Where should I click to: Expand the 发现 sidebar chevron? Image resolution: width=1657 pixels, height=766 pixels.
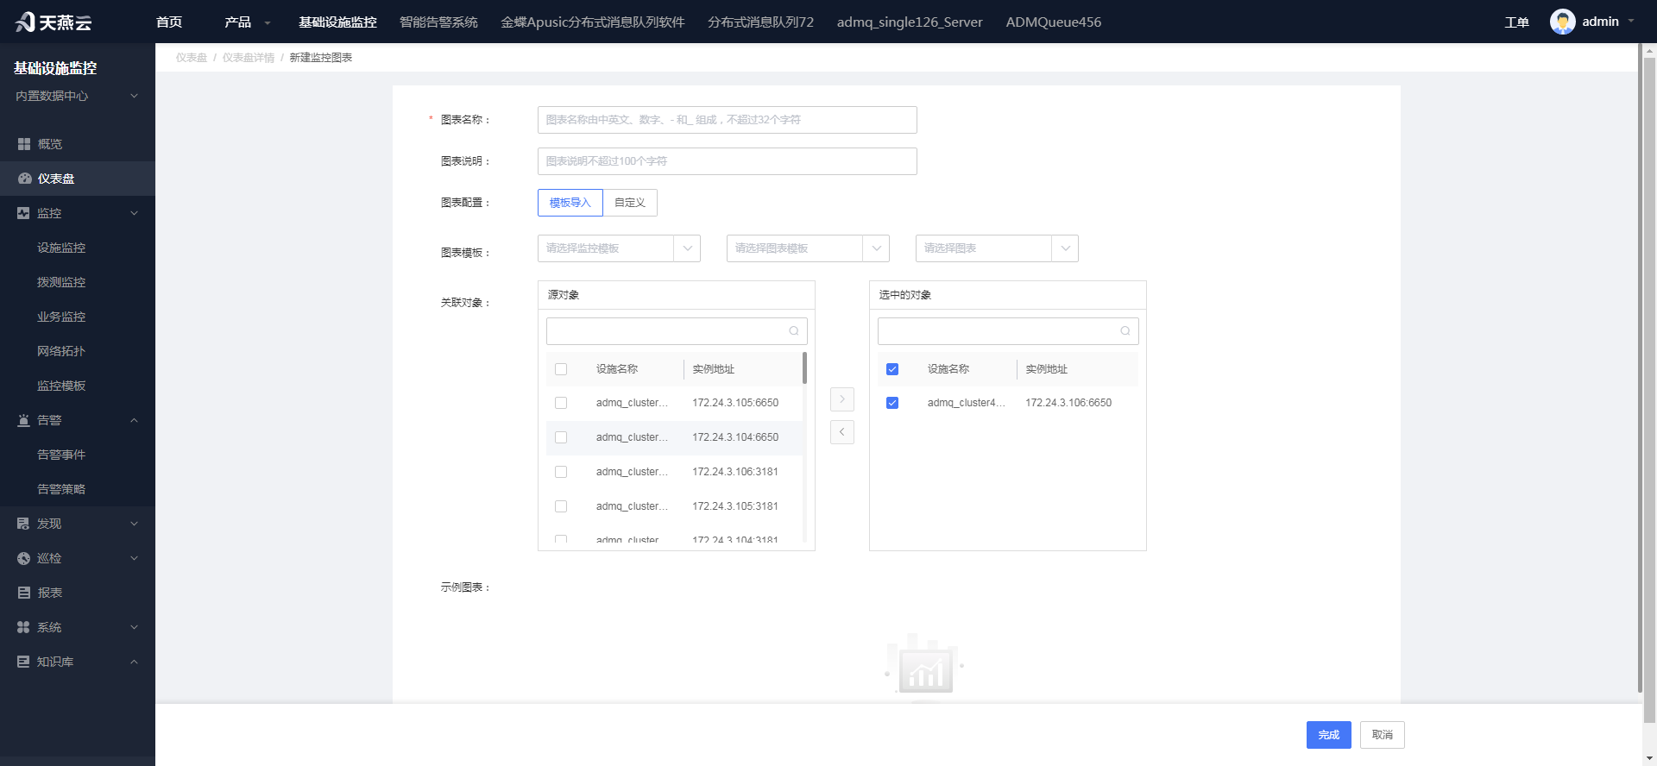(x=134, y=524)
